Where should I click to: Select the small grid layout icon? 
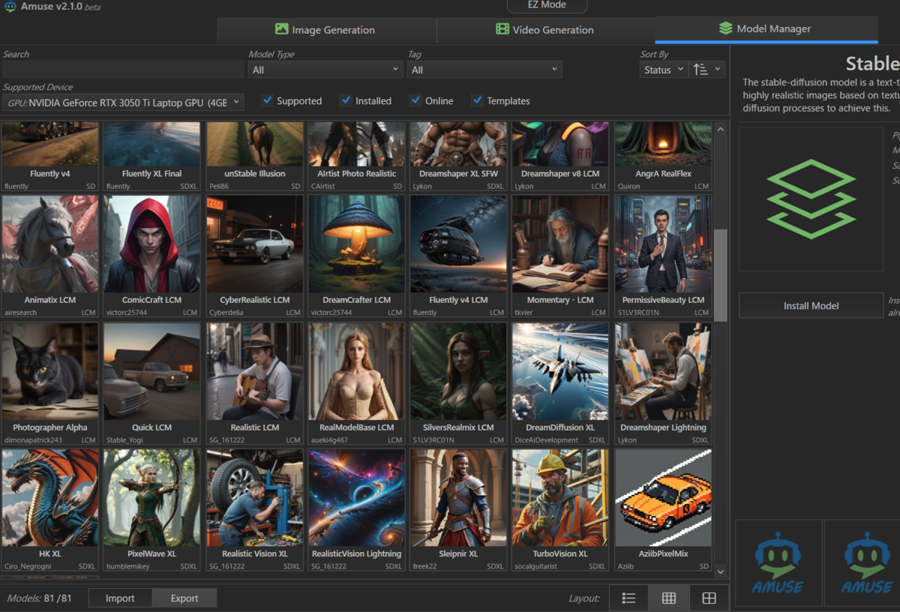tap(668, 598)
